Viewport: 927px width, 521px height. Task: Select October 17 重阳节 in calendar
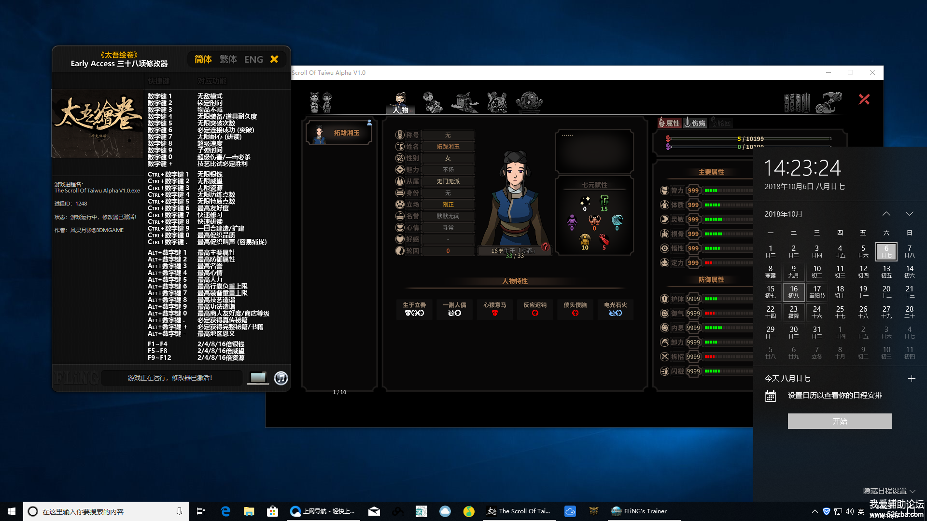(x=817, y=292)
